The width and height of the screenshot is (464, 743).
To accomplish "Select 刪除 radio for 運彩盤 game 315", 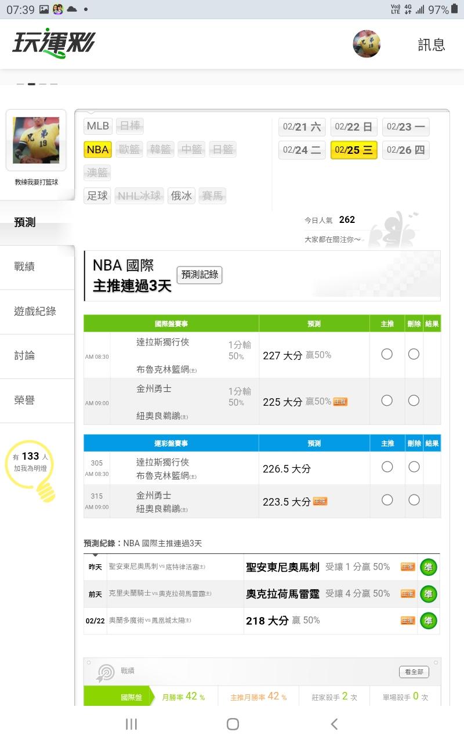I will [x=414, y=500].
